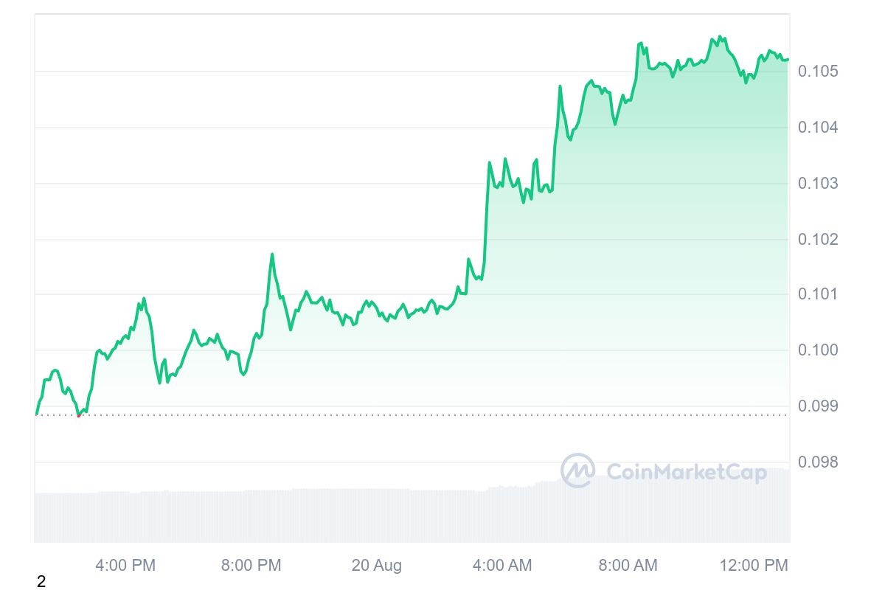Click the 0.104 price axis label
The width and height of the screenshot is (885, 590).
pos(819,128)
